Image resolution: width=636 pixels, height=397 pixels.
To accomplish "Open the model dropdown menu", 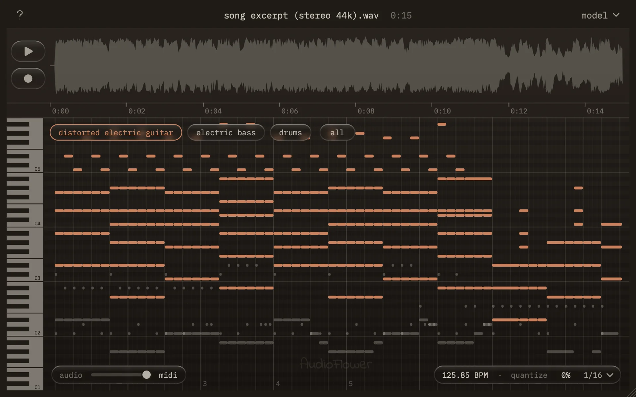I will click(600, 15).
